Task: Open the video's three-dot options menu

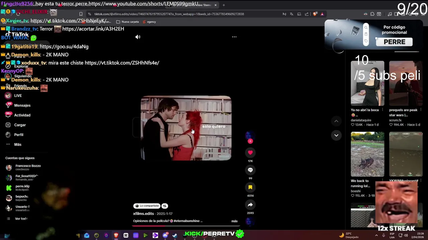Action: pos(234,37)
